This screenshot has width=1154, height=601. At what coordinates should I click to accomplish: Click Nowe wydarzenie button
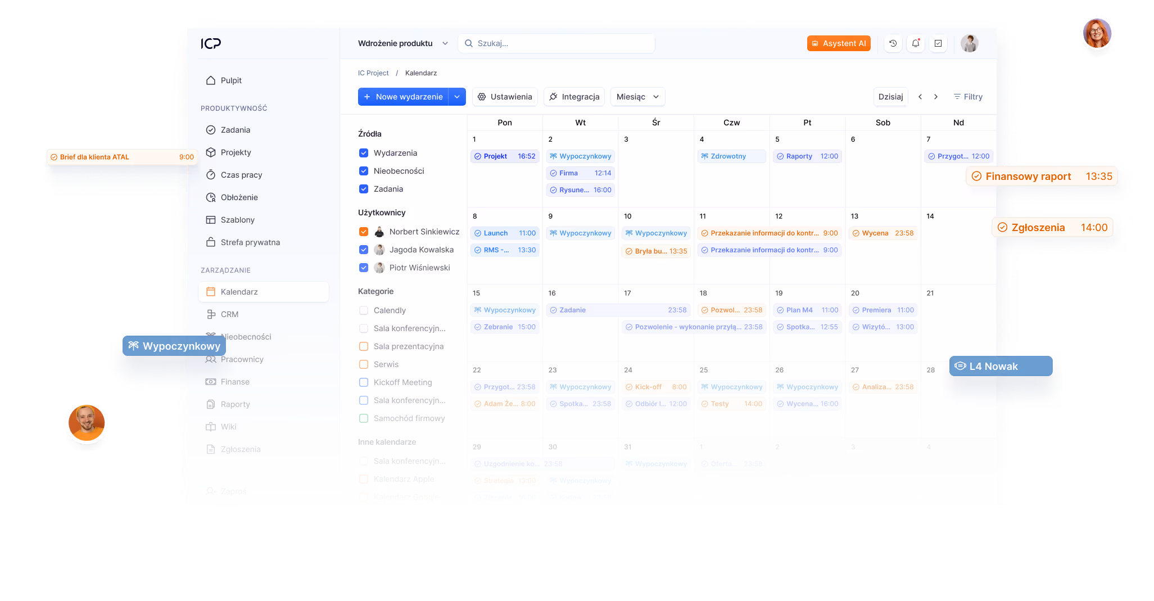pos(403,97)
